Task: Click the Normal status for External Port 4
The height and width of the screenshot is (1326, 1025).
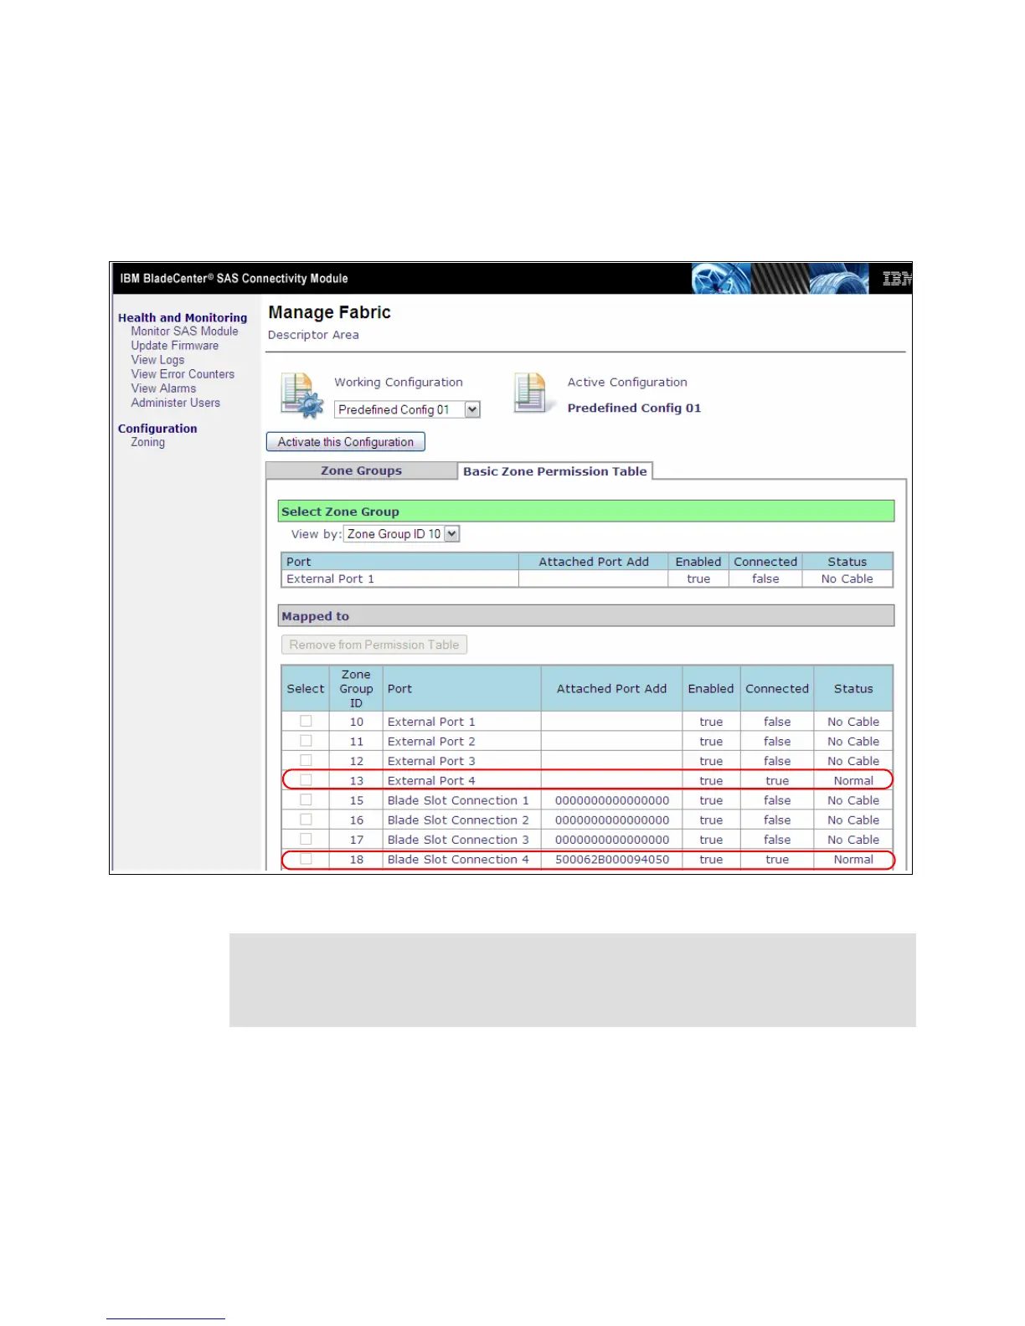Action: pos(853,780)
